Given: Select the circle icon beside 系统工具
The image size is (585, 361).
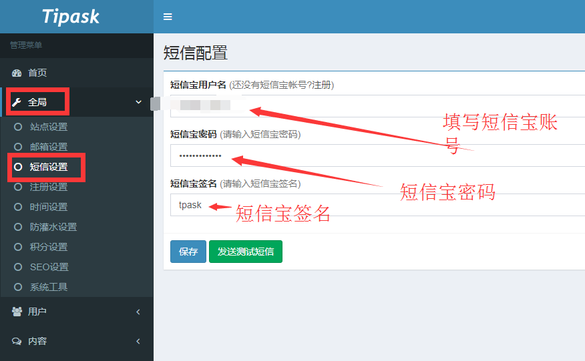Looking at the screenshot, I should [18, 287].
